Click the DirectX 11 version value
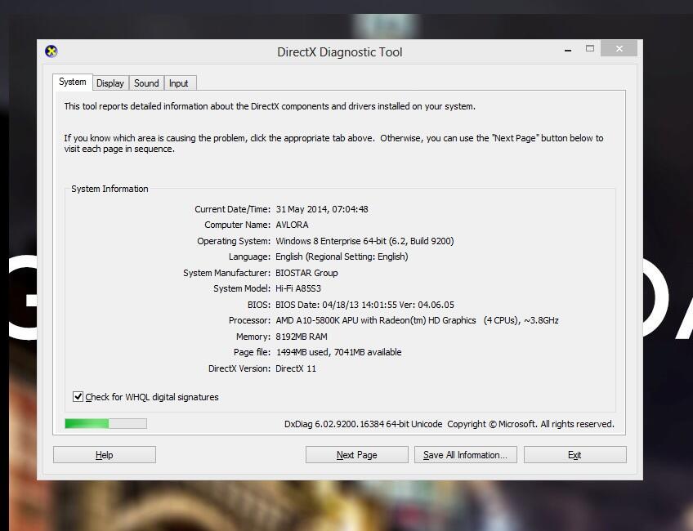The width and height of the screenshot is (693, 531). tap(296, 368)
